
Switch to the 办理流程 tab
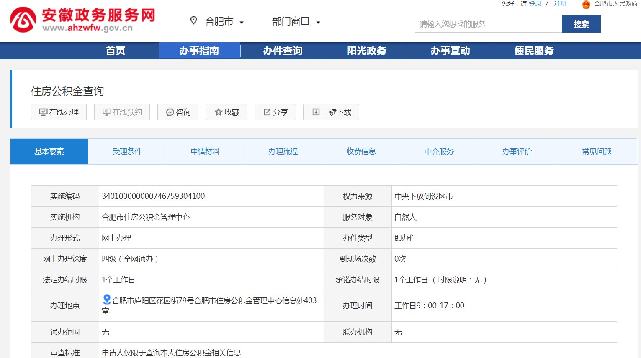click(283, 151)
